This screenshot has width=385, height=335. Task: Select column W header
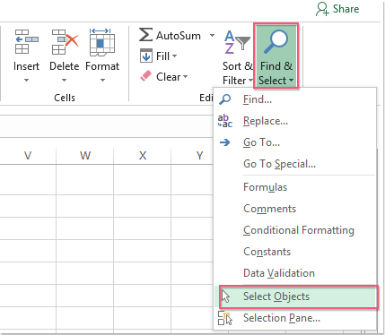coord(85,155)
